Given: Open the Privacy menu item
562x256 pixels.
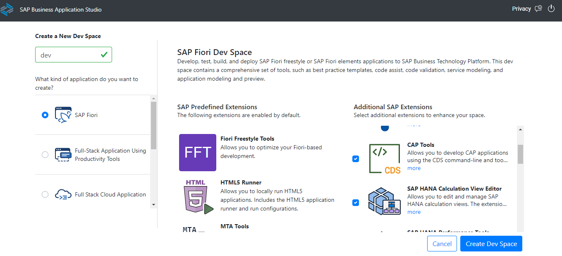Looking at the screenshot, I should click(x=521, y=9).
